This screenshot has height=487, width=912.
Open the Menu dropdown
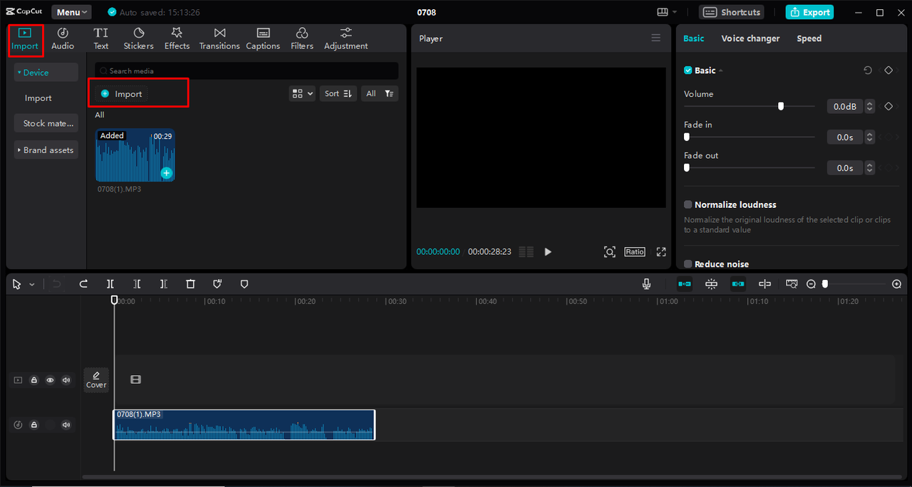click(x=71, y=12)
